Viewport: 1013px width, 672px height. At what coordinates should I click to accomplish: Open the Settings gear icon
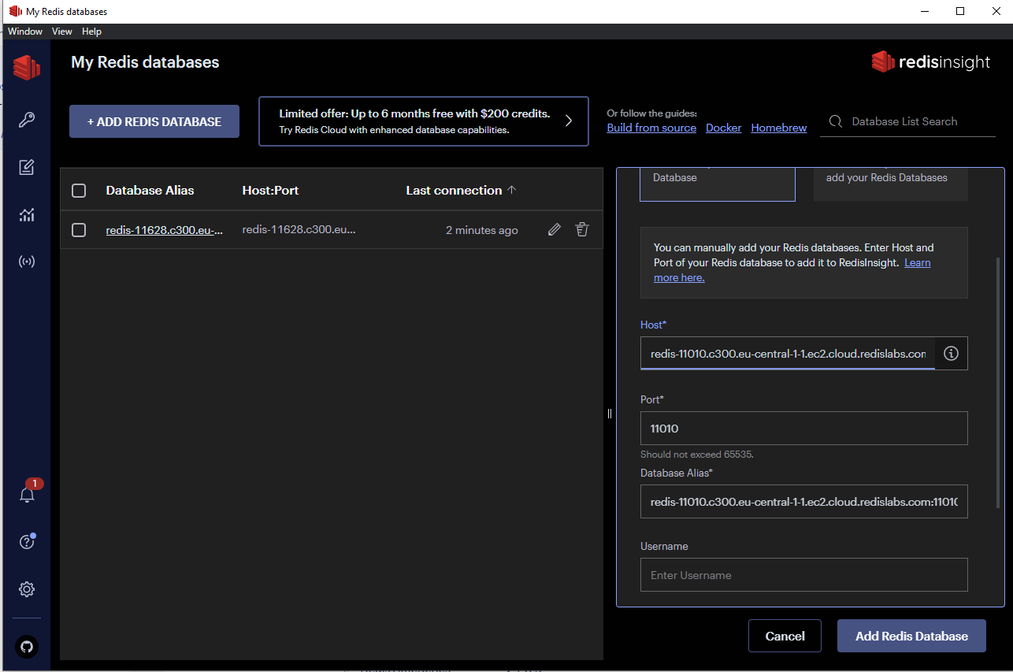[x=27, y=589]
